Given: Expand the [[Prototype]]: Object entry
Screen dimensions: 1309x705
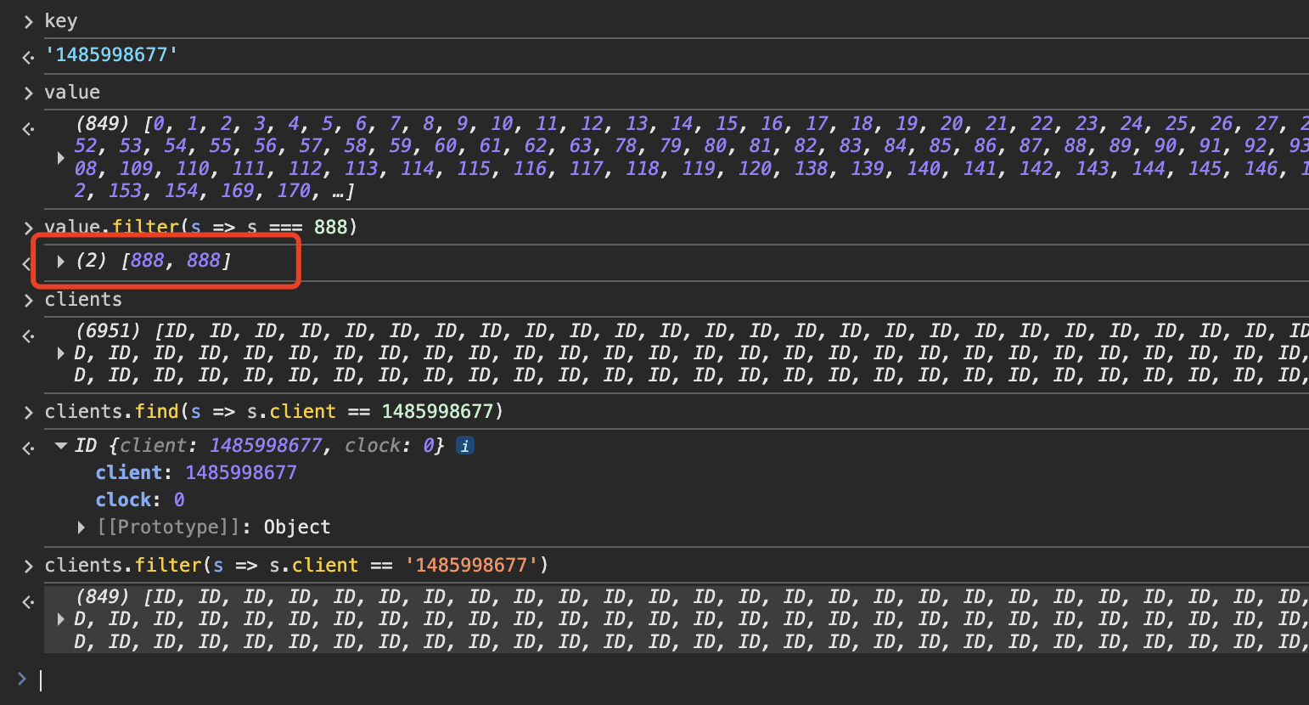Looking at the screenshot, I should 81,527.
